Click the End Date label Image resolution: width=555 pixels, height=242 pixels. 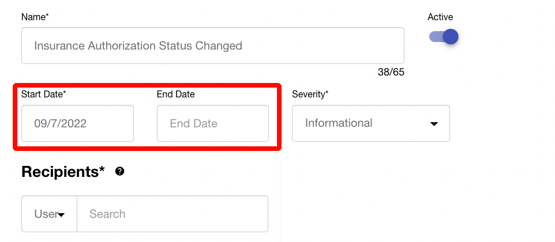(176, 94)
